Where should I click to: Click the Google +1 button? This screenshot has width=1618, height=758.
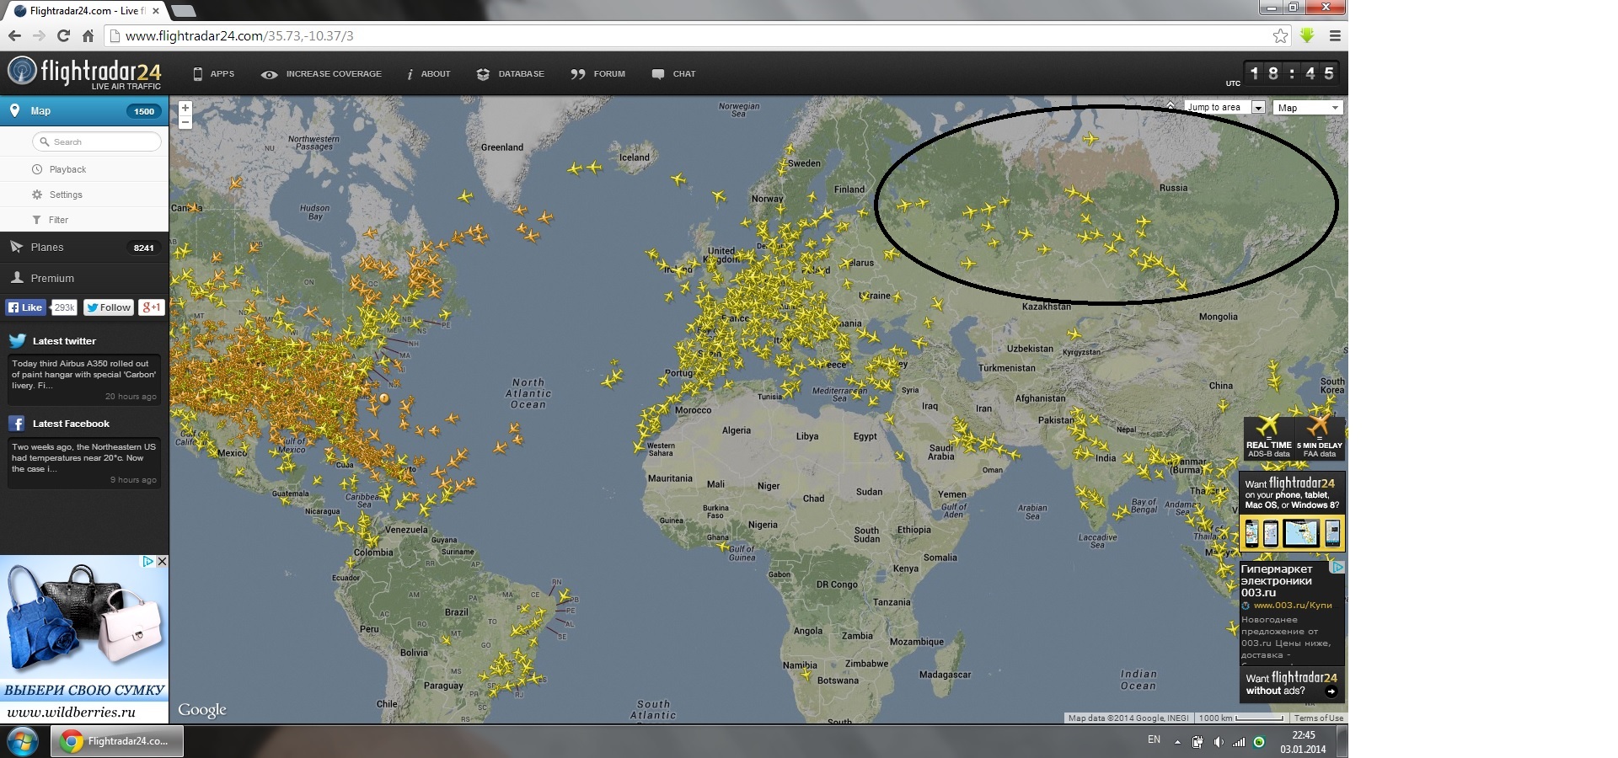pos(151,307)
